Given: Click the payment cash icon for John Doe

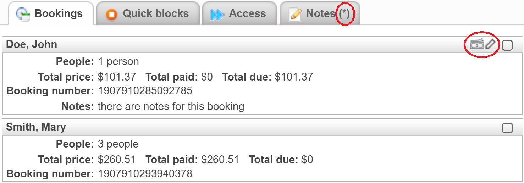Looking at the screenshot, I should tap(477, 44).
